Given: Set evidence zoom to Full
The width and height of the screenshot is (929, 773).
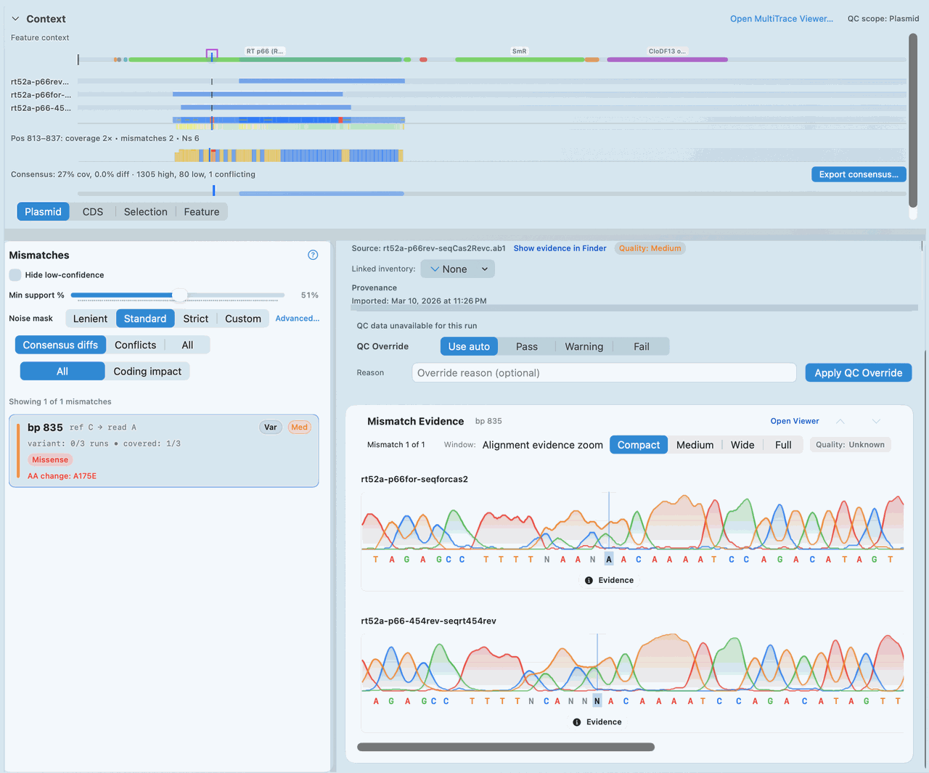Looking at the screenshot, I should (783, 445).
